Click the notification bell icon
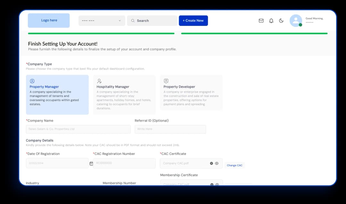The width and height of the screenshot is (346, 204). tap(271, 21)
